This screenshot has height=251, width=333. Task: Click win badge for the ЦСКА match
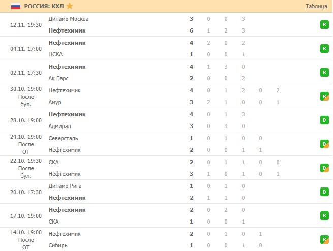click(x=324, y=48)
